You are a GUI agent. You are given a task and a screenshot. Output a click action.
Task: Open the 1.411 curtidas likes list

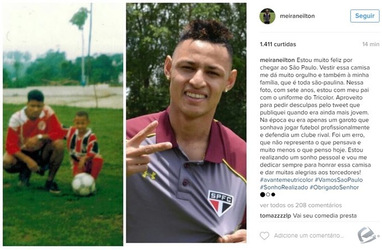tap(278, 44)
